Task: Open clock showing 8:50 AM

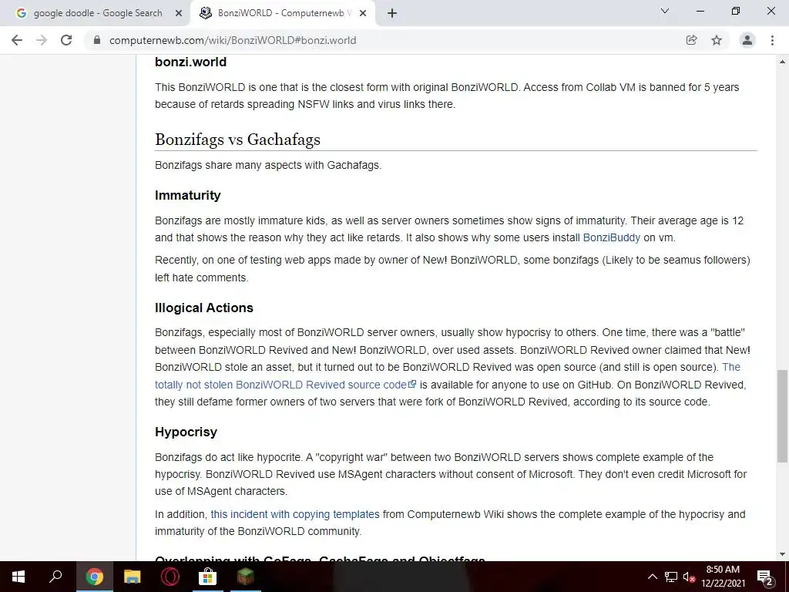Action: coord(723,577)
